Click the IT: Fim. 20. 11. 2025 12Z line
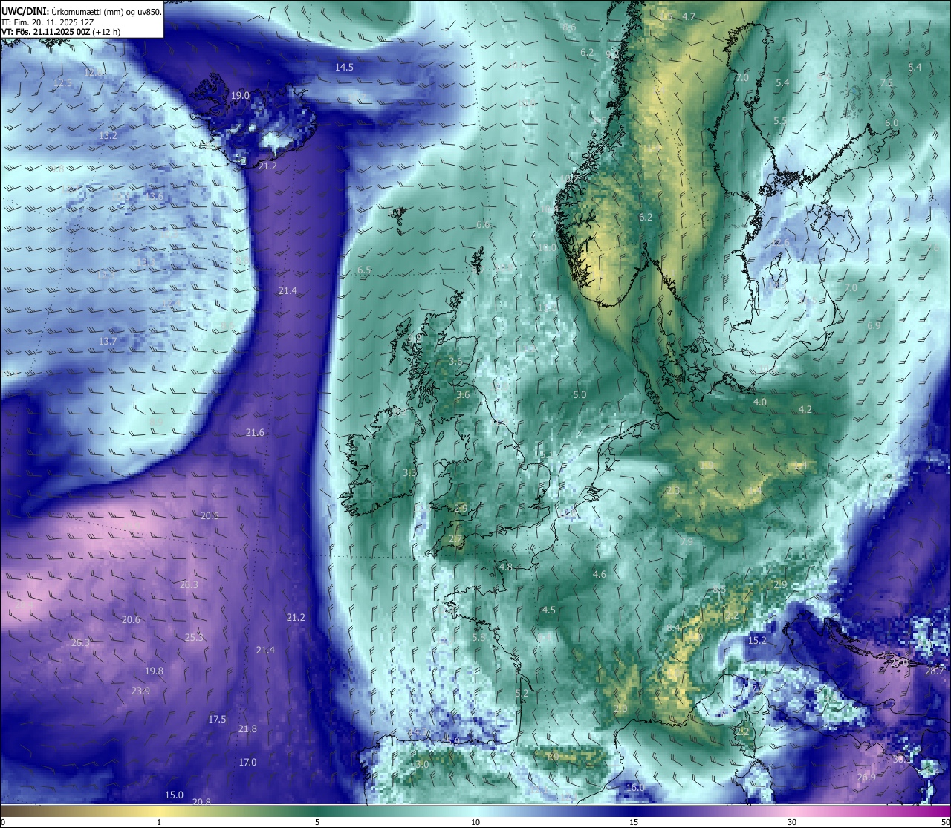The height and width of the screenshot is (828, 951). [x=48, y=22]
